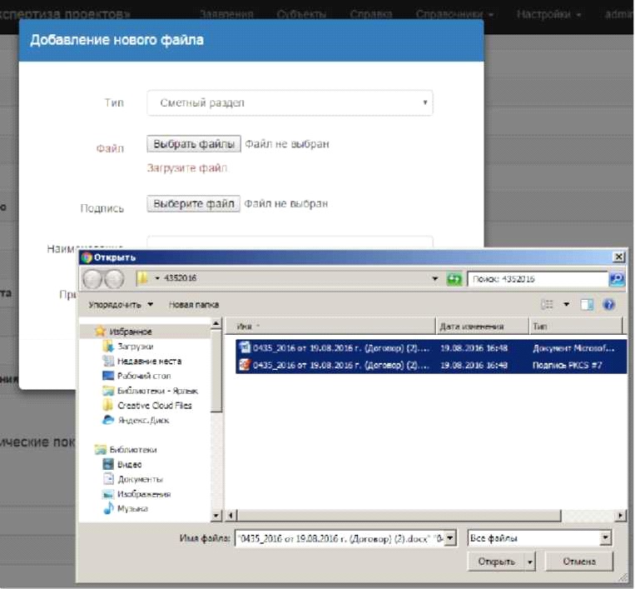
Task: Click the Отмена button
Action: 578,562
